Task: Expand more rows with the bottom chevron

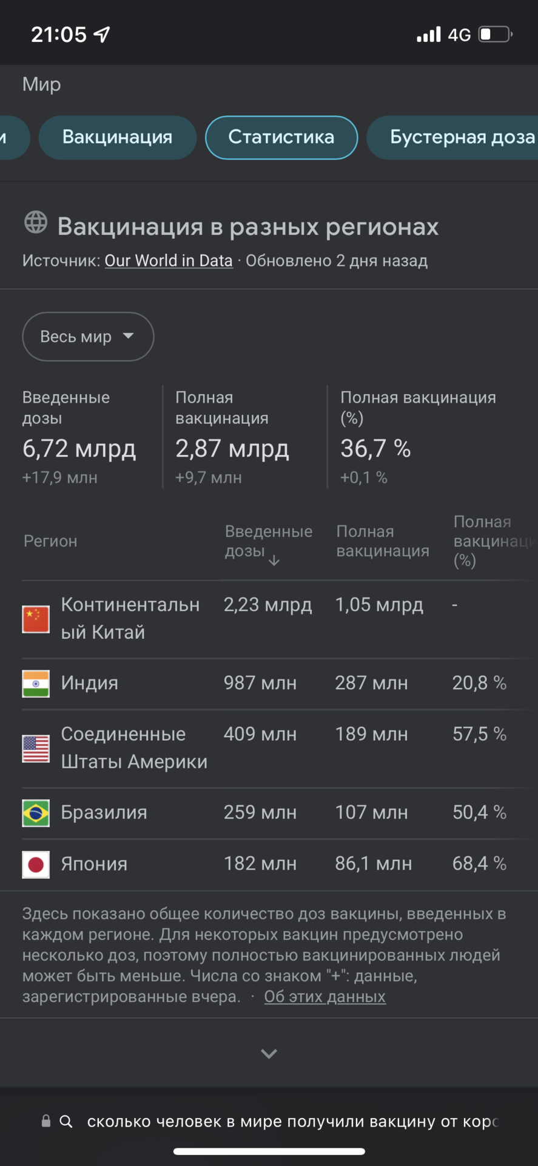Action: coord(269,1053)
